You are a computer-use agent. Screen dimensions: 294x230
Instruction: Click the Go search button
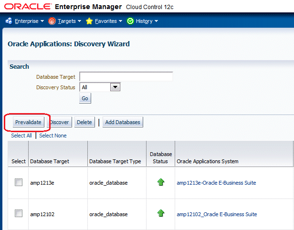[85, 98]
